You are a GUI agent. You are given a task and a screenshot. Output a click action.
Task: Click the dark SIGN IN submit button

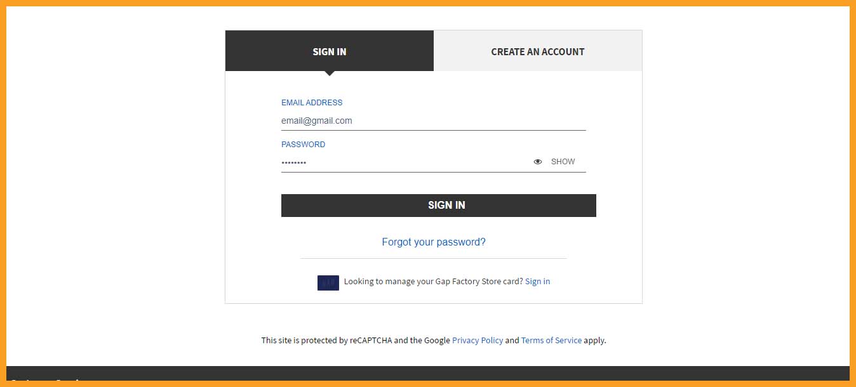click(439, 206)
